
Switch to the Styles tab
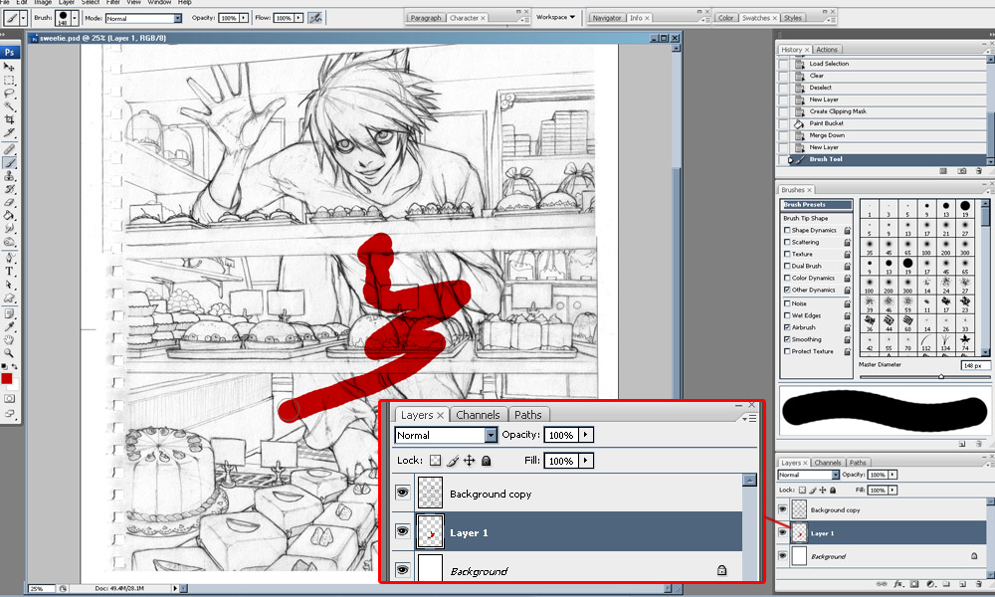pyautogui.click(x=793, y=18)
